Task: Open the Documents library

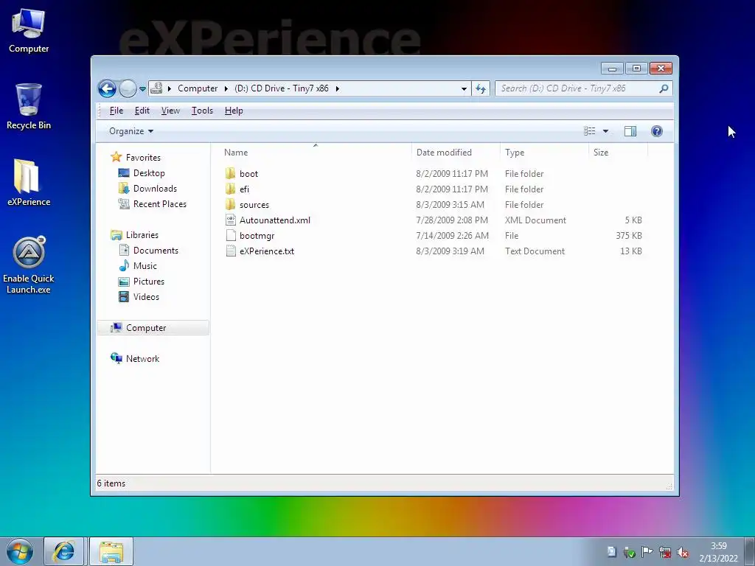Action: (156, 251)
